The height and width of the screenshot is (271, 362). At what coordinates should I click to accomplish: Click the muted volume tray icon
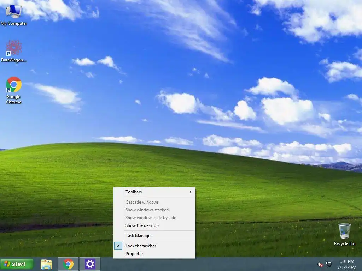tap(320, 264)
